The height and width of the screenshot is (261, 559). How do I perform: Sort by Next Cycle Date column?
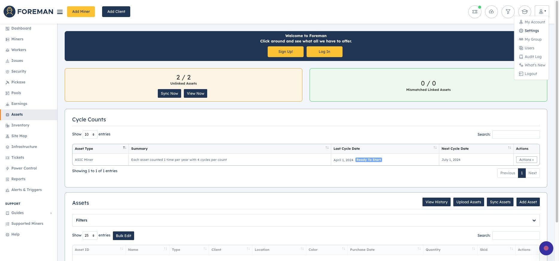pos(476,149)
